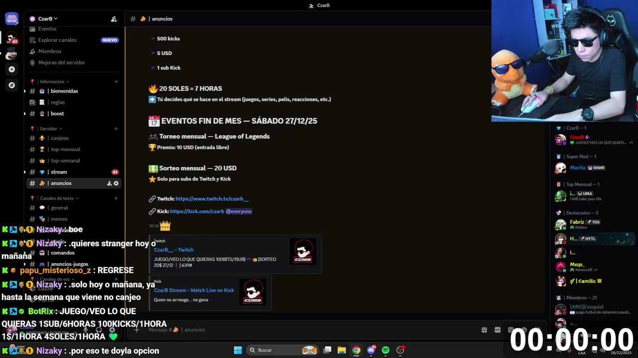Collapse the Canales de texto category
638x358 pixels.
59,198
